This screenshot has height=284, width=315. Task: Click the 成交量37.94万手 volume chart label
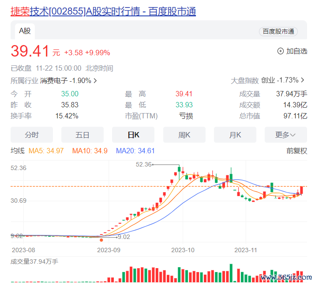click(34, 261)
